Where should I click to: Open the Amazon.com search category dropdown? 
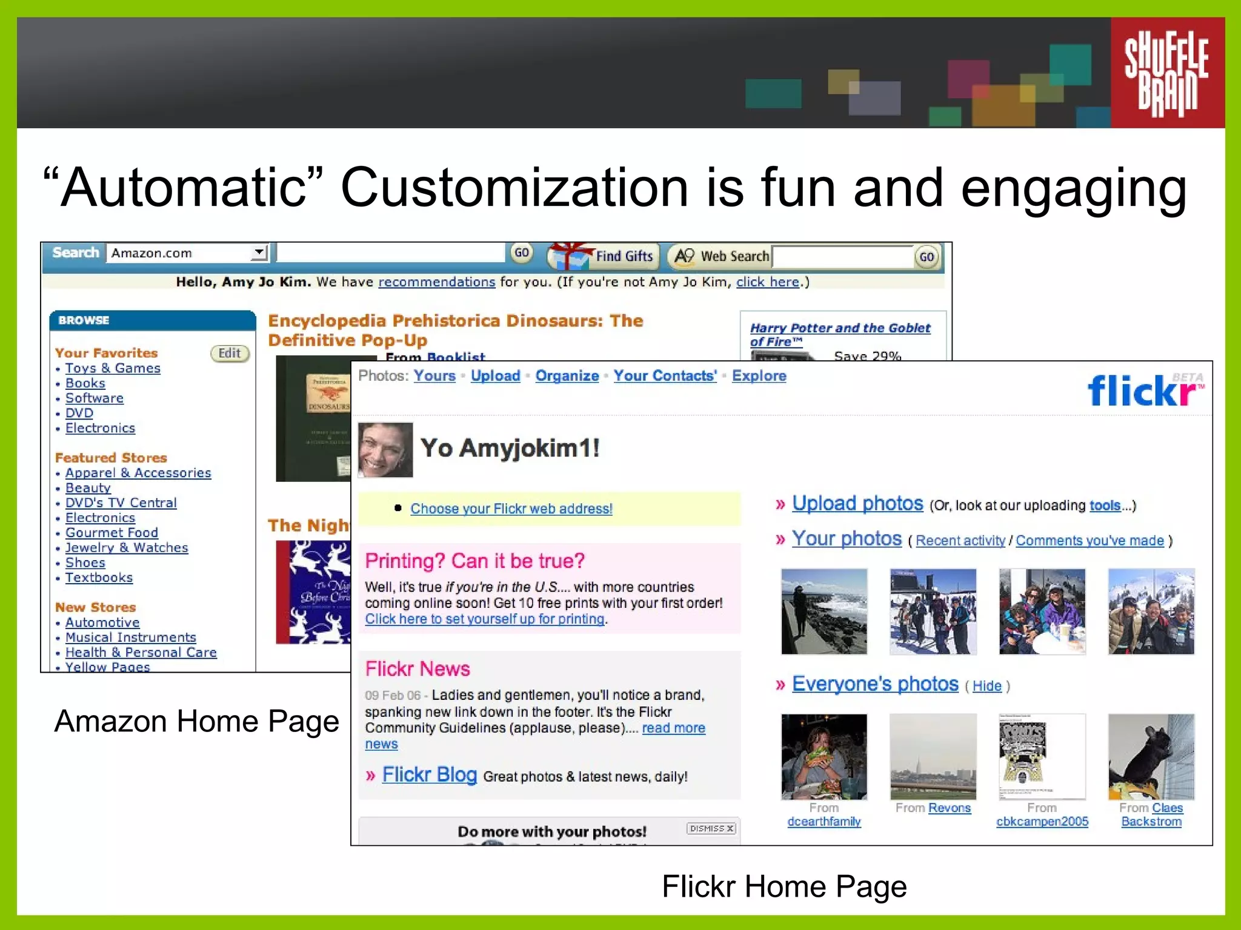188,252
